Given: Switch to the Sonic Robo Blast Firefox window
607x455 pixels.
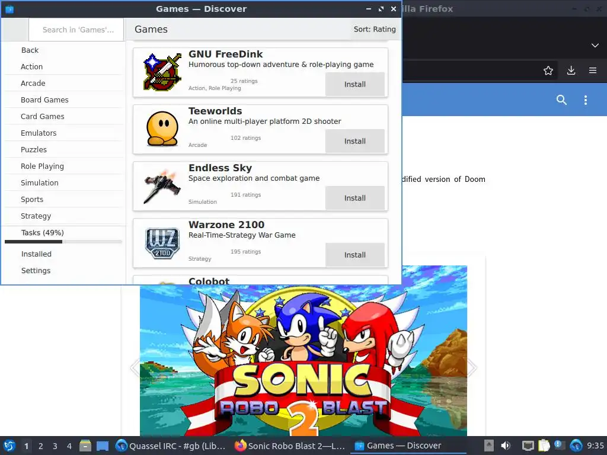Looking at the screenshot, I should click(x=290, y=446).
